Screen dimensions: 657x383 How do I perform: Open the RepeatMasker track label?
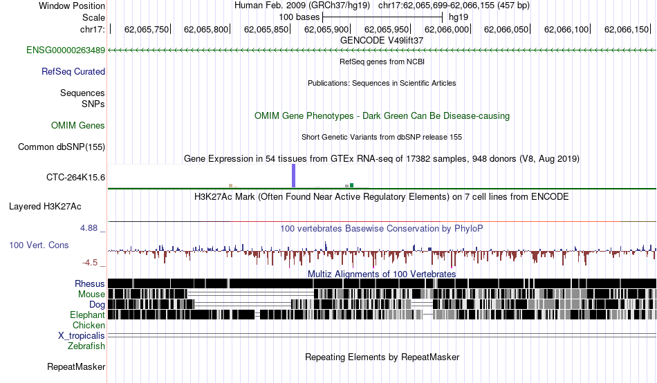76,367
